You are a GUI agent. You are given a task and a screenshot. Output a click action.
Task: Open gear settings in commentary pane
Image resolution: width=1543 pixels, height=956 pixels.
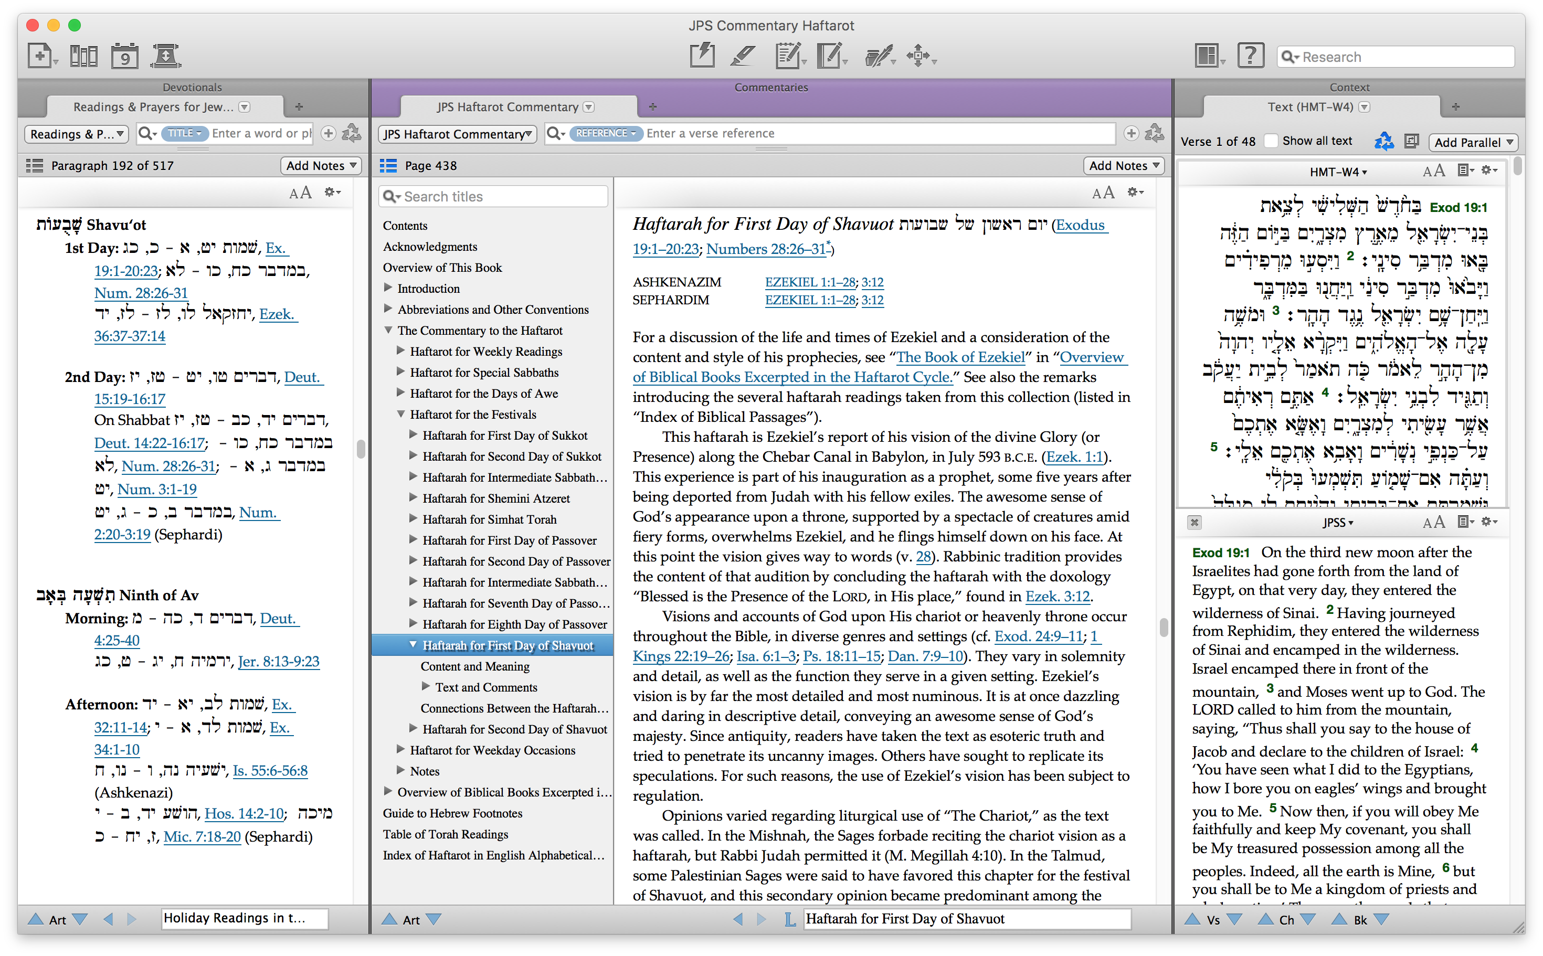click(x=1135, y=192)
